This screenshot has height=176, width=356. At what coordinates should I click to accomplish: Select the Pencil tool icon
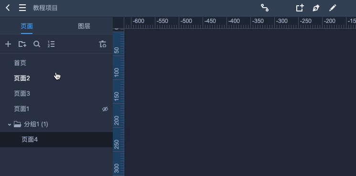coord(333,8)
